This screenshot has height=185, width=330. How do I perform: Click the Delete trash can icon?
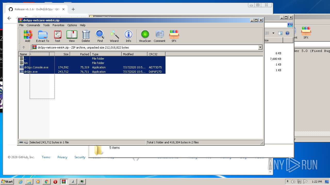click(86, 36)
